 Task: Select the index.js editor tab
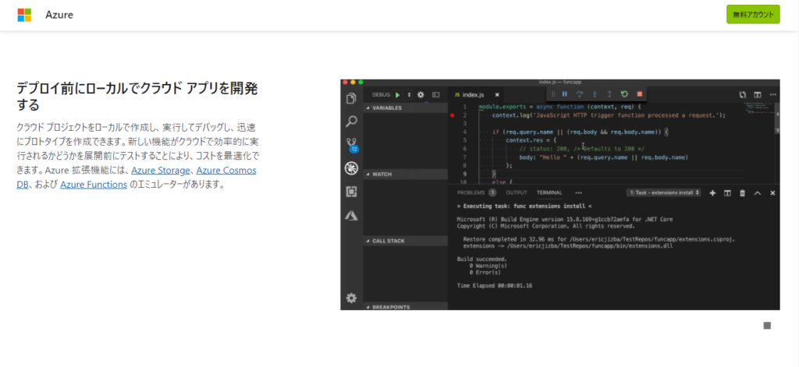(474, 95)
